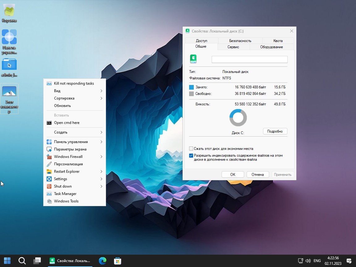Open the Windows Start button
Screen dimensions: 356x267
7,261
